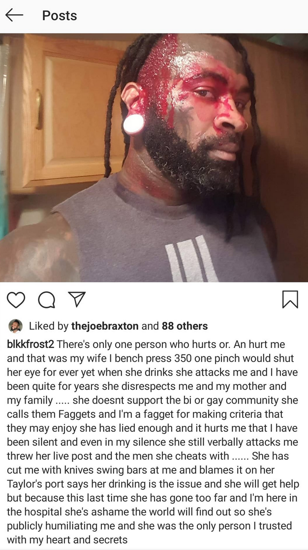308x550 pixels.
Task: Open blkkfrost2's profile from the caption
Action: pyautogui.click(x=31, y=344)
